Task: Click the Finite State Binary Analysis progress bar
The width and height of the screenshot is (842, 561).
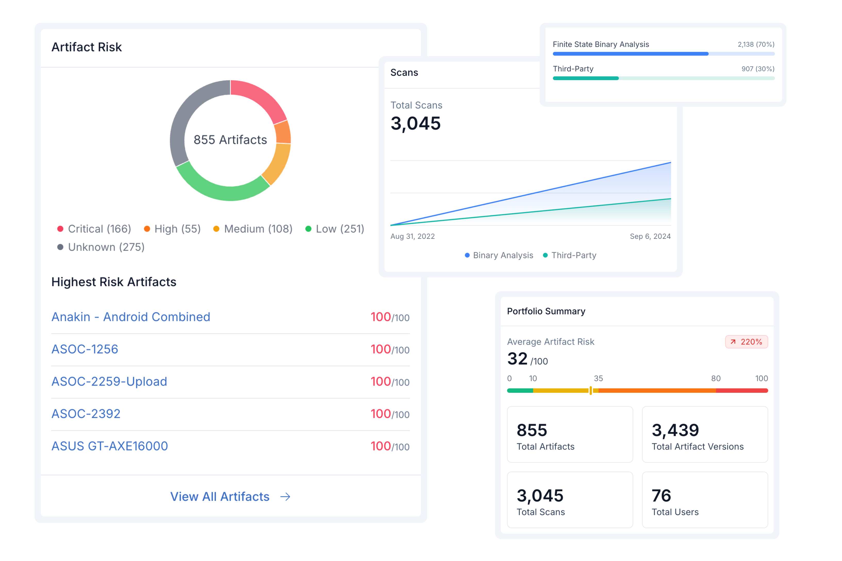Action: [x=663, y=54]
